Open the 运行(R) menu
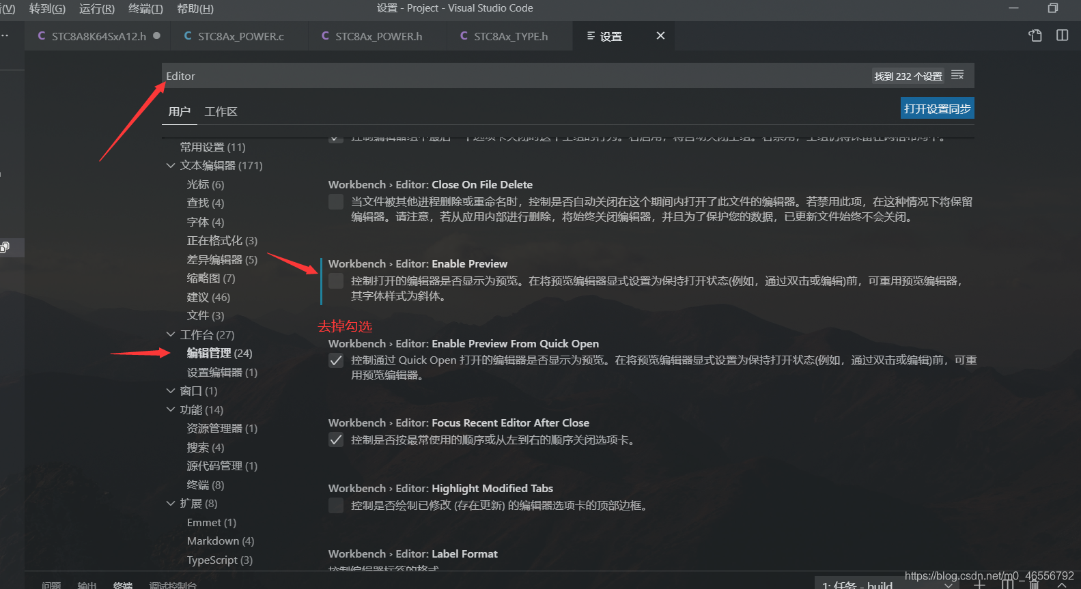Image resolution: width=1081 pixels, height=589 pixels. [97, 8]
